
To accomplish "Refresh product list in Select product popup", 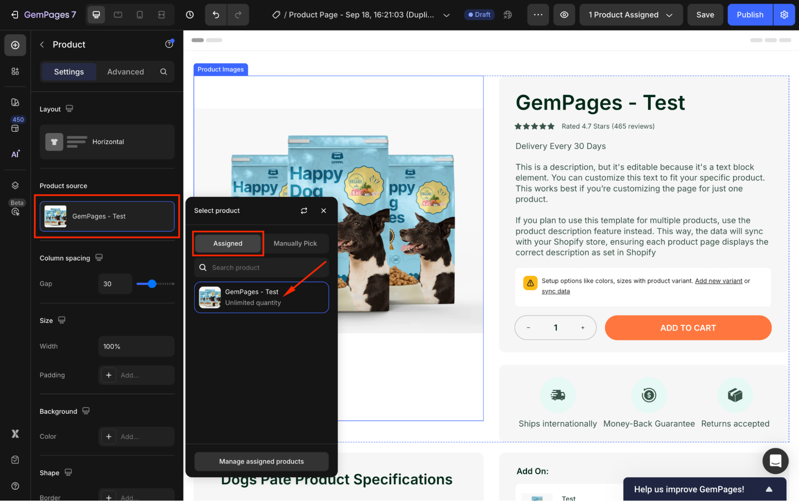I will 304,211.
